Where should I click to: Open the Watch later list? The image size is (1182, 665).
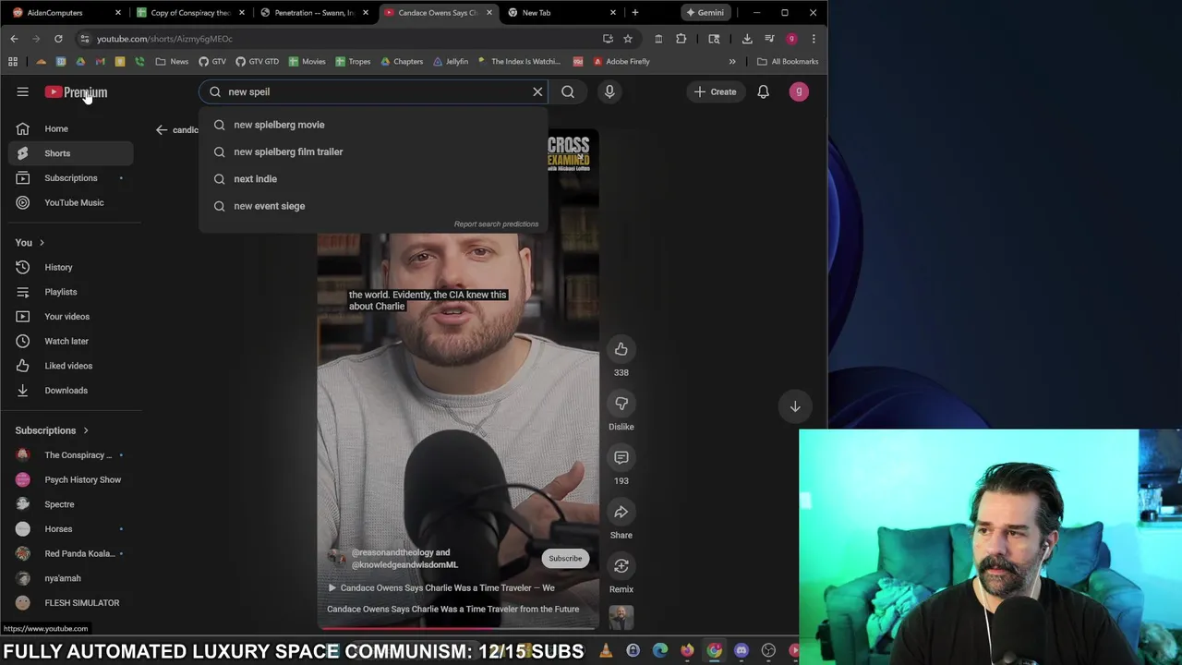tap(71, 341)
